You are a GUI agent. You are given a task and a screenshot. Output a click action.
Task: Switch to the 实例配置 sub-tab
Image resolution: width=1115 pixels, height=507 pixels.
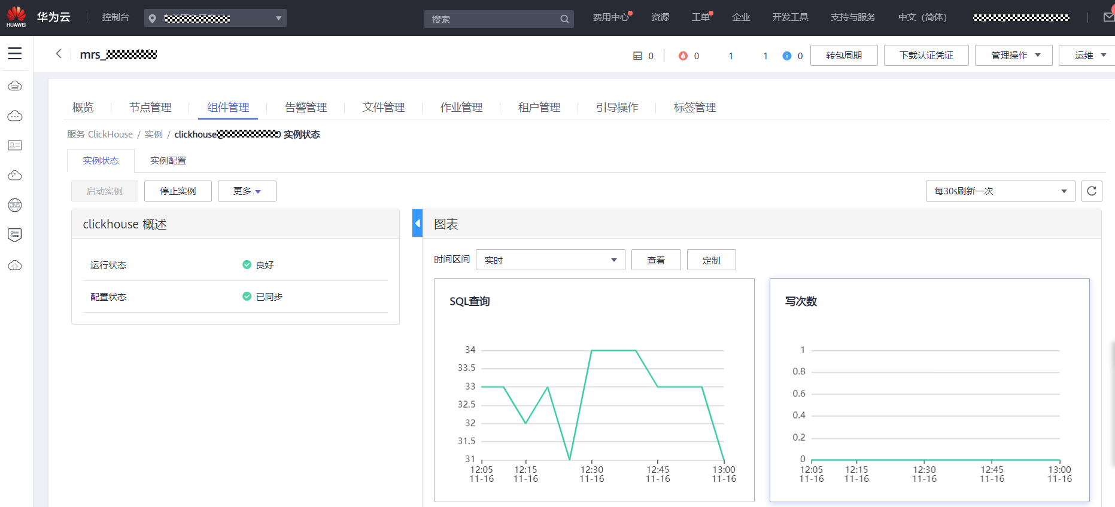coord(168,161)
